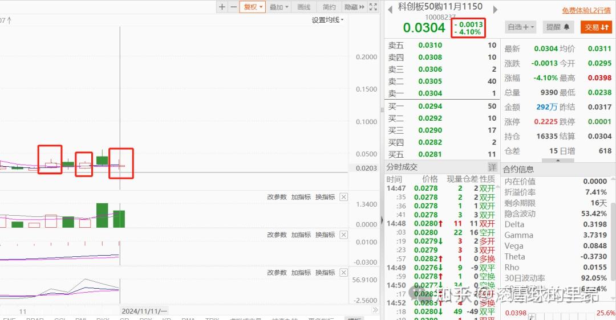The image size is (616, 320).
Task: Zoom in the K-line chart with plus button
Action: [x=222, y=7]
